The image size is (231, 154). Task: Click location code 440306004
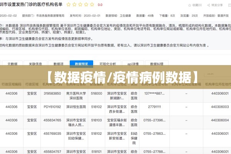(x=220, y=120)
